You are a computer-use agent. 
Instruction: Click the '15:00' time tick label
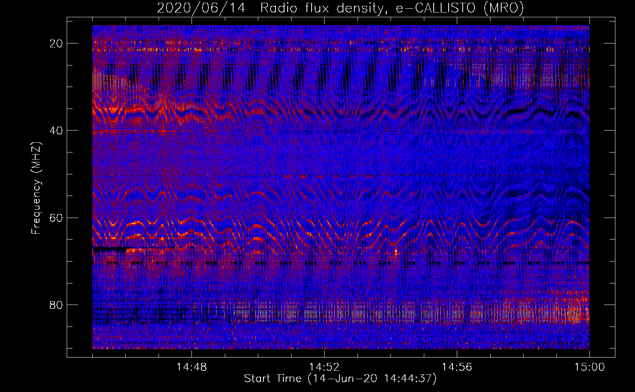pyautogui.click(x=589, y=367)
